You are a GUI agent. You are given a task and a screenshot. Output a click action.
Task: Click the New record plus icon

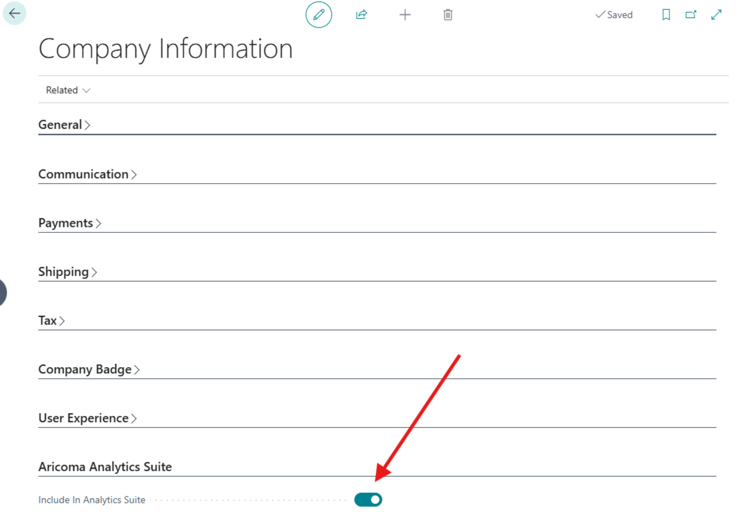tap(405, 15)
